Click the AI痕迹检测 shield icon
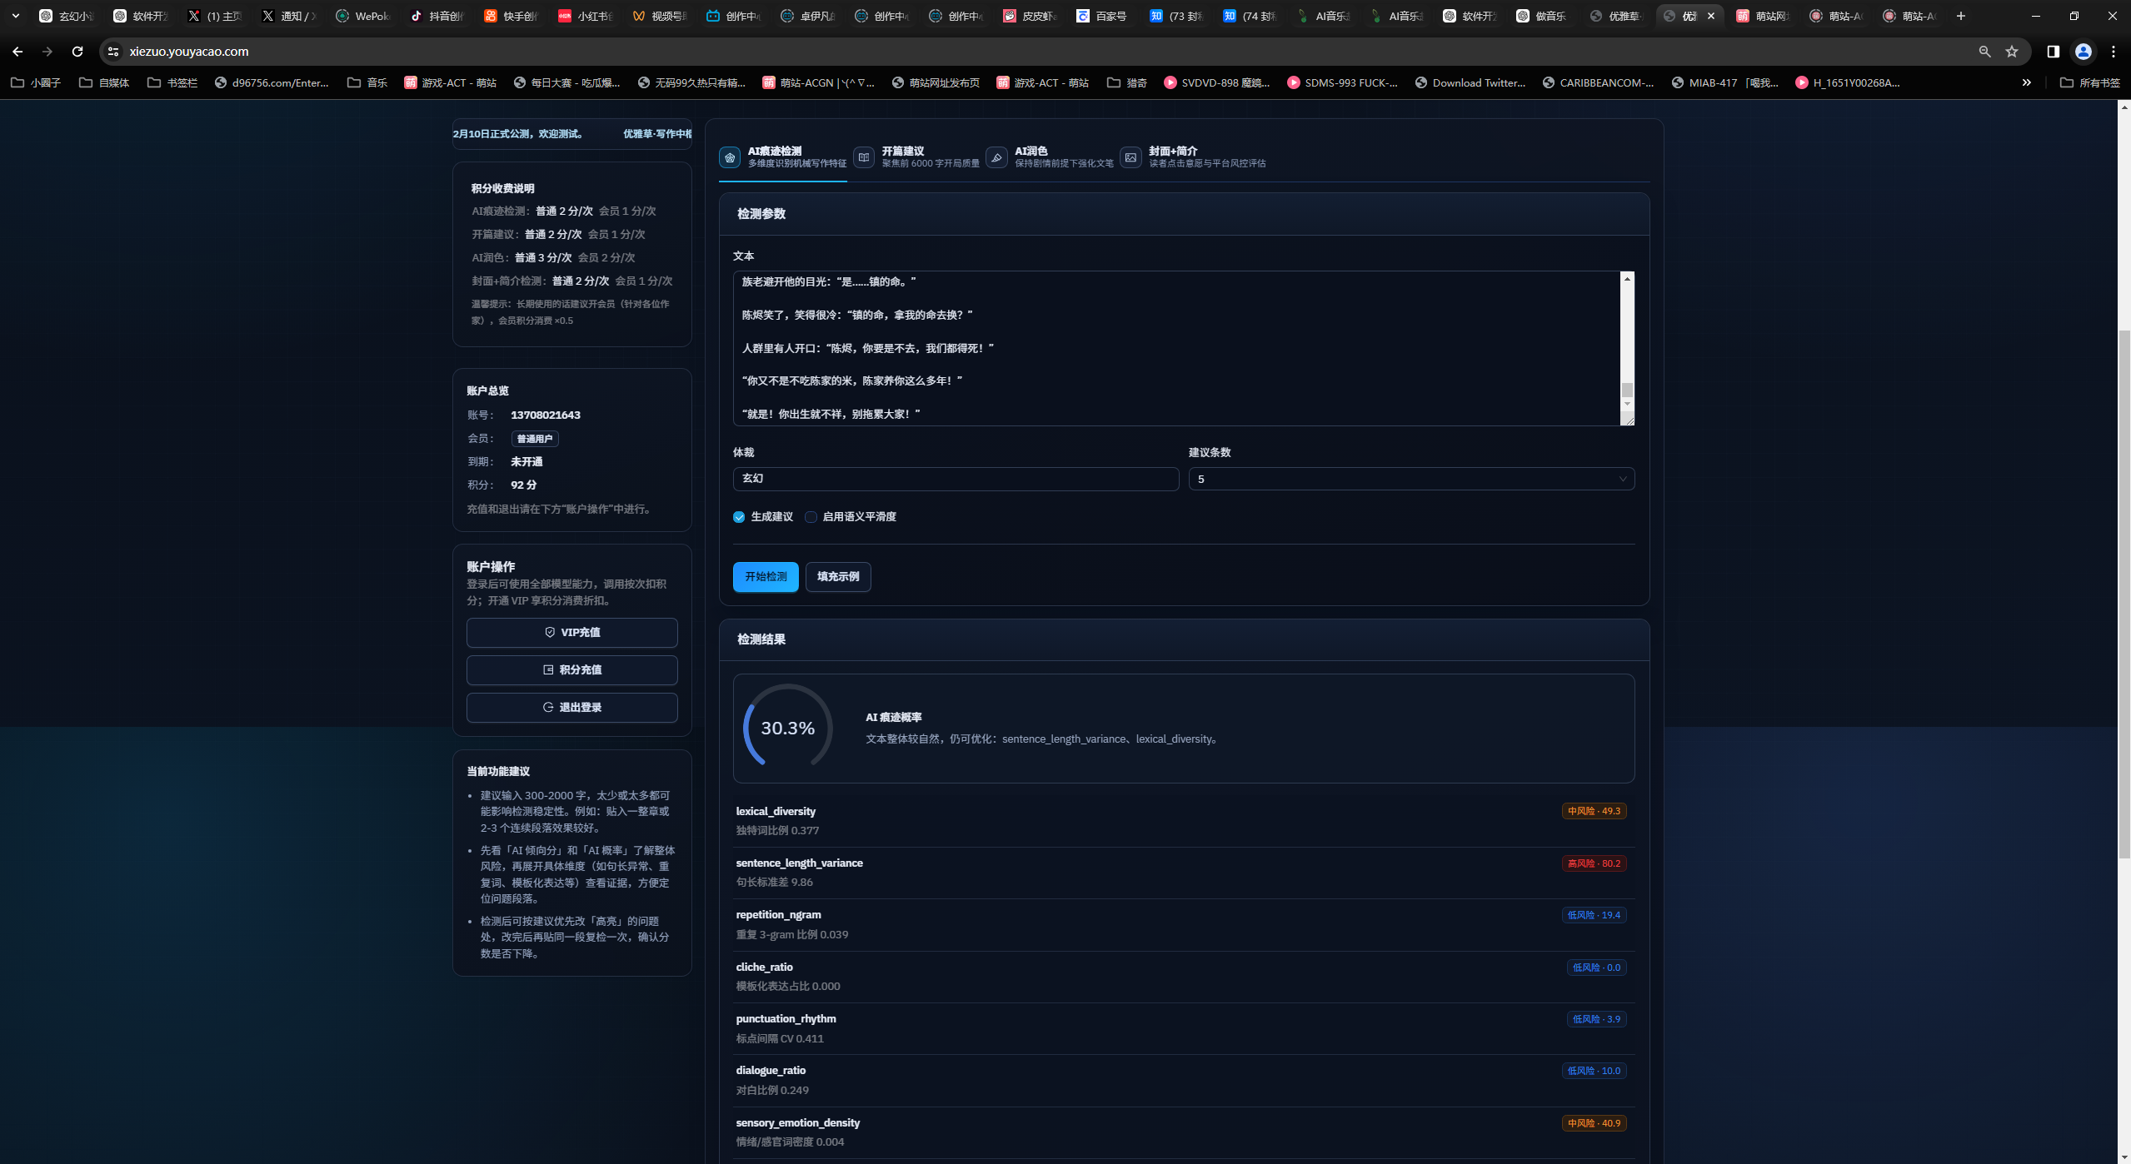 tap(730, 157)
